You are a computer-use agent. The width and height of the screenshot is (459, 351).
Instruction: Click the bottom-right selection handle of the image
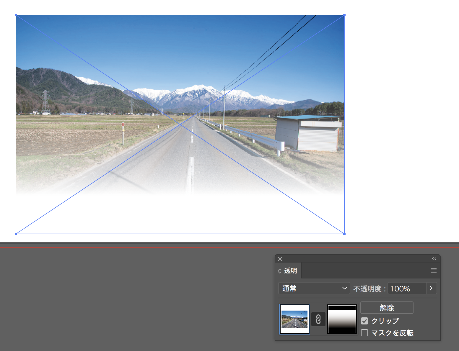click(x=344, y=234)
